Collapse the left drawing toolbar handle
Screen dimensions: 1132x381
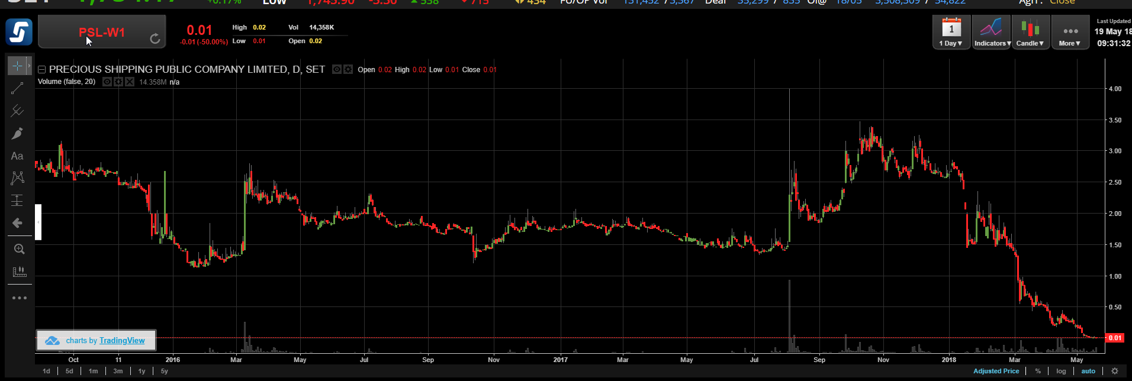tap(38, 222)
